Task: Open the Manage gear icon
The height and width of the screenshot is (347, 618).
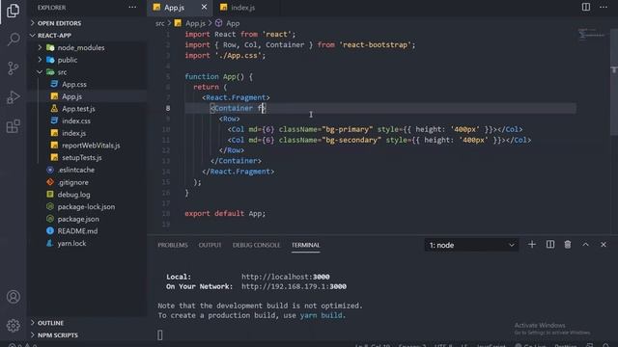Action: click(x=13, y=326)
